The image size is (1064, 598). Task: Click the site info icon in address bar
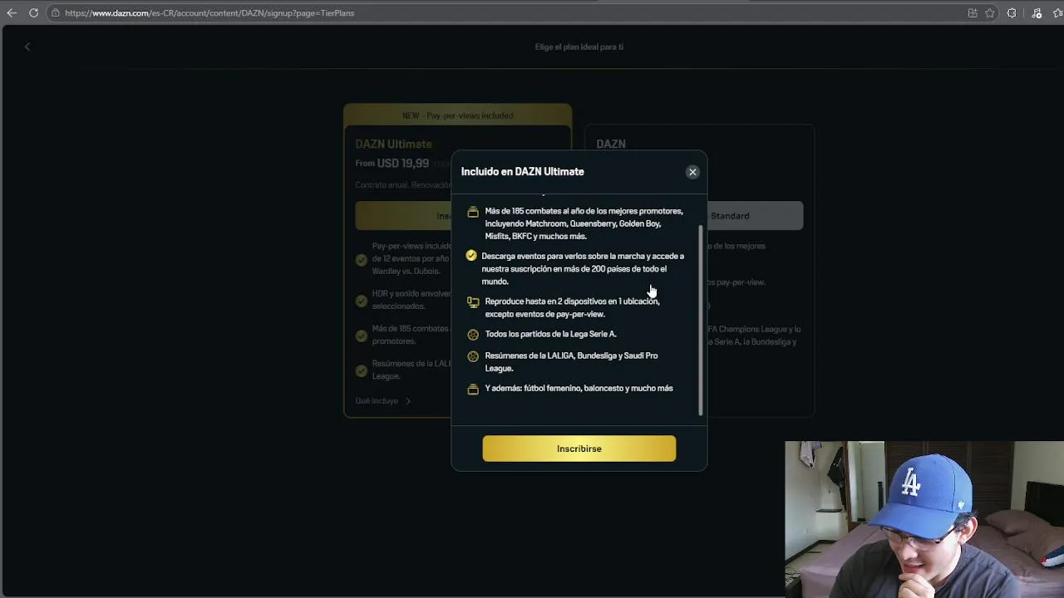coord(55,13)
